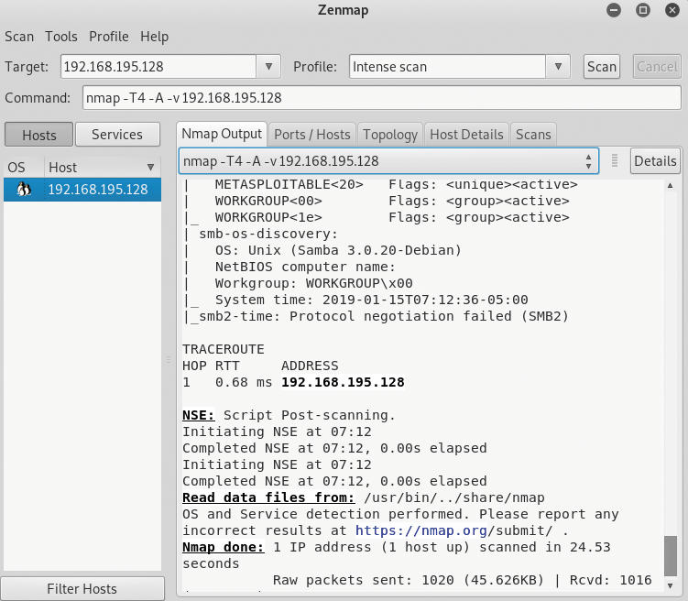Select host 192.168.195.128 in the host list

82,190
